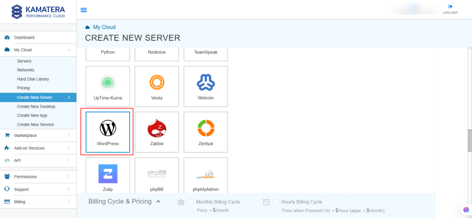The image size is (472, 218).
Task: Click the Billing Cycle & Pricing heading
Action: (x=120, y=201)
